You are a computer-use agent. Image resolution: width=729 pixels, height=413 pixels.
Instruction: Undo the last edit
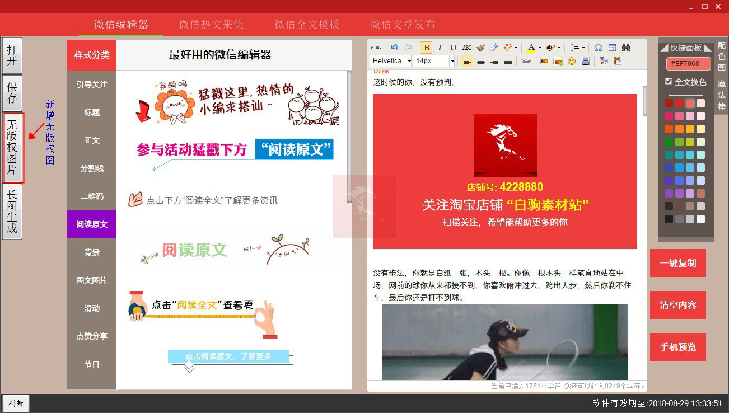pyautogui.click(x=395, y=48)
